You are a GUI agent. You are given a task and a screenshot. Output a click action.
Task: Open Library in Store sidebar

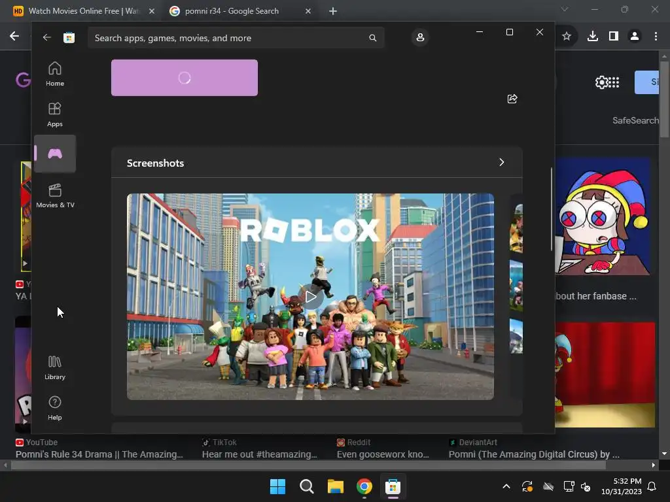pyautogui.click(x=55, y=368)
